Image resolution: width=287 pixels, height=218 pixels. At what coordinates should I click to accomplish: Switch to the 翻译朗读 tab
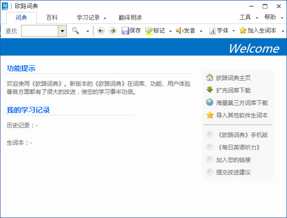click(x=130, y=18)
